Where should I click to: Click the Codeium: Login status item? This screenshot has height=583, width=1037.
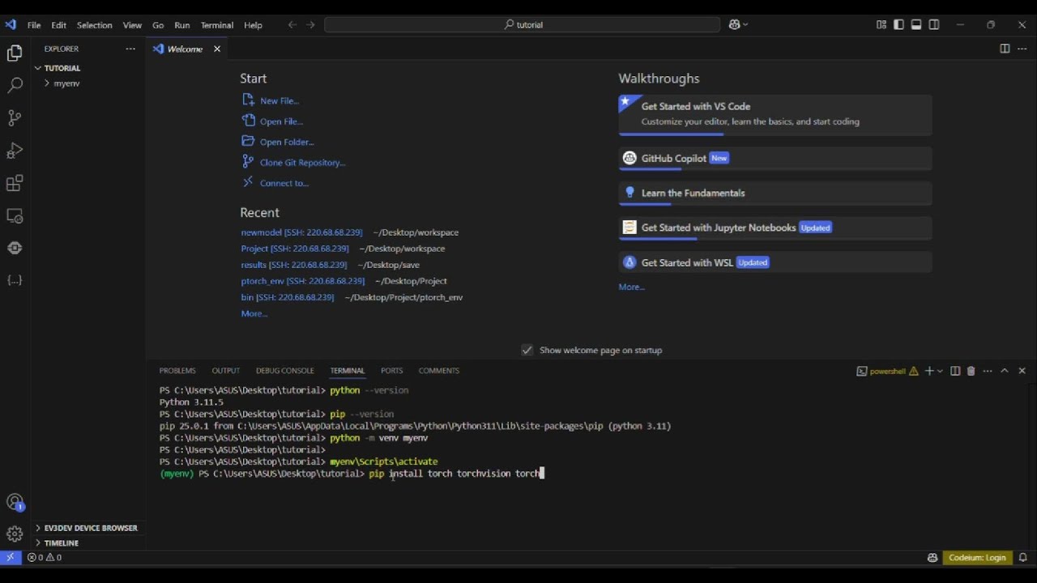click(977, 557)
